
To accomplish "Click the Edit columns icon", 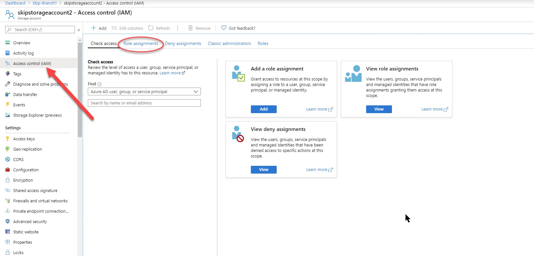I will tap(114, 28).
